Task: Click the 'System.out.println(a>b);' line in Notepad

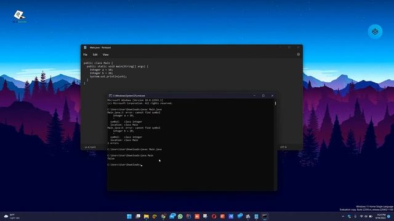Action: click(108, 76)
